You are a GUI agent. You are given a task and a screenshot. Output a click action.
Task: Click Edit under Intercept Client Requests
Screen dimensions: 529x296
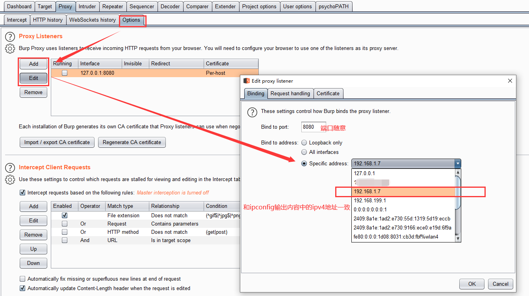click(33, 220)
